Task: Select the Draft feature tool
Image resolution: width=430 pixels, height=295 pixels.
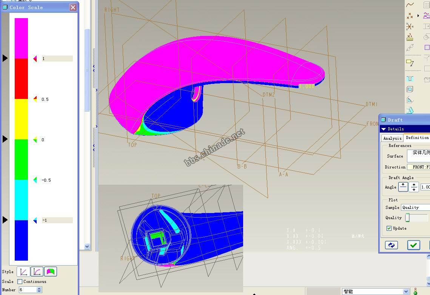Action: [x=410, y=110]
